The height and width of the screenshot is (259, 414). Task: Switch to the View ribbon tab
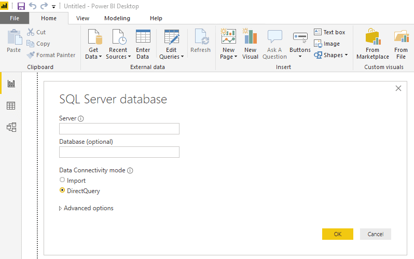tap(82, 18)
